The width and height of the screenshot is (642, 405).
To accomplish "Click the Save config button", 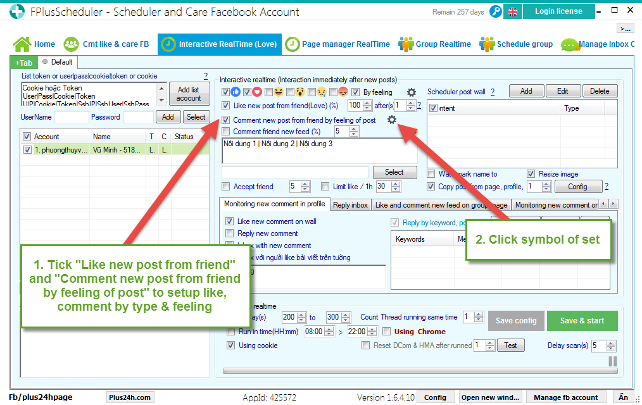I will (516, 321).
